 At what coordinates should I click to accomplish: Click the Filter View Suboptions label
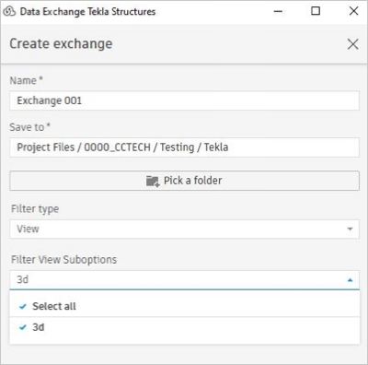click(63, 260)
